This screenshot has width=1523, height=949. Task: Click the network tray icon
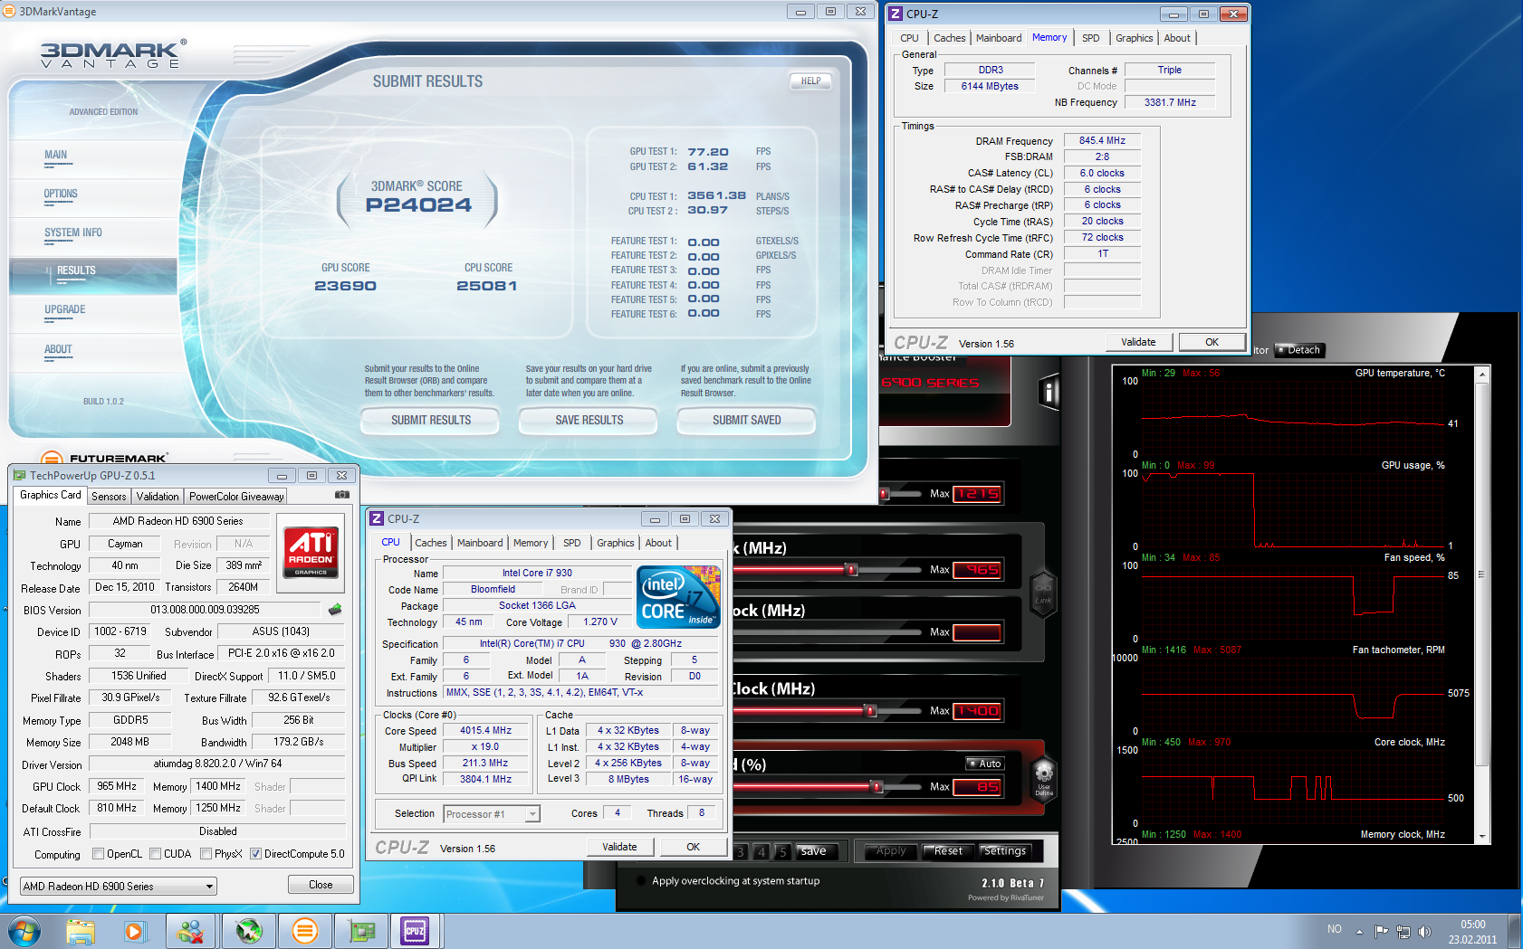click(x=1403, y=931)
